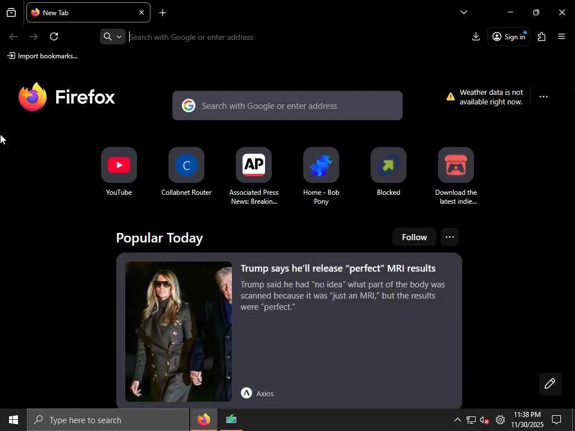Click the taskbar search box

(108, 420)
